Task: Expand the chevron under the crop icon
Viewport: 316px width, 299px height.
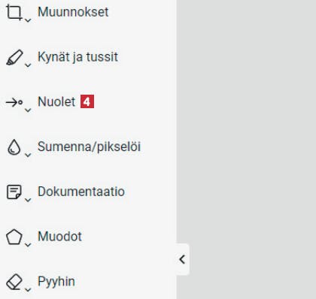Action: pyautogui.click(x=28, y=20)
